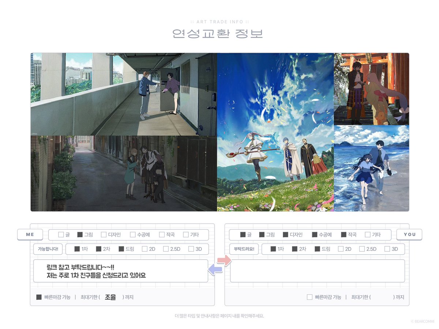Click the empty YOU message box
This screenshot has height=329, width=439.
(317, 271)
